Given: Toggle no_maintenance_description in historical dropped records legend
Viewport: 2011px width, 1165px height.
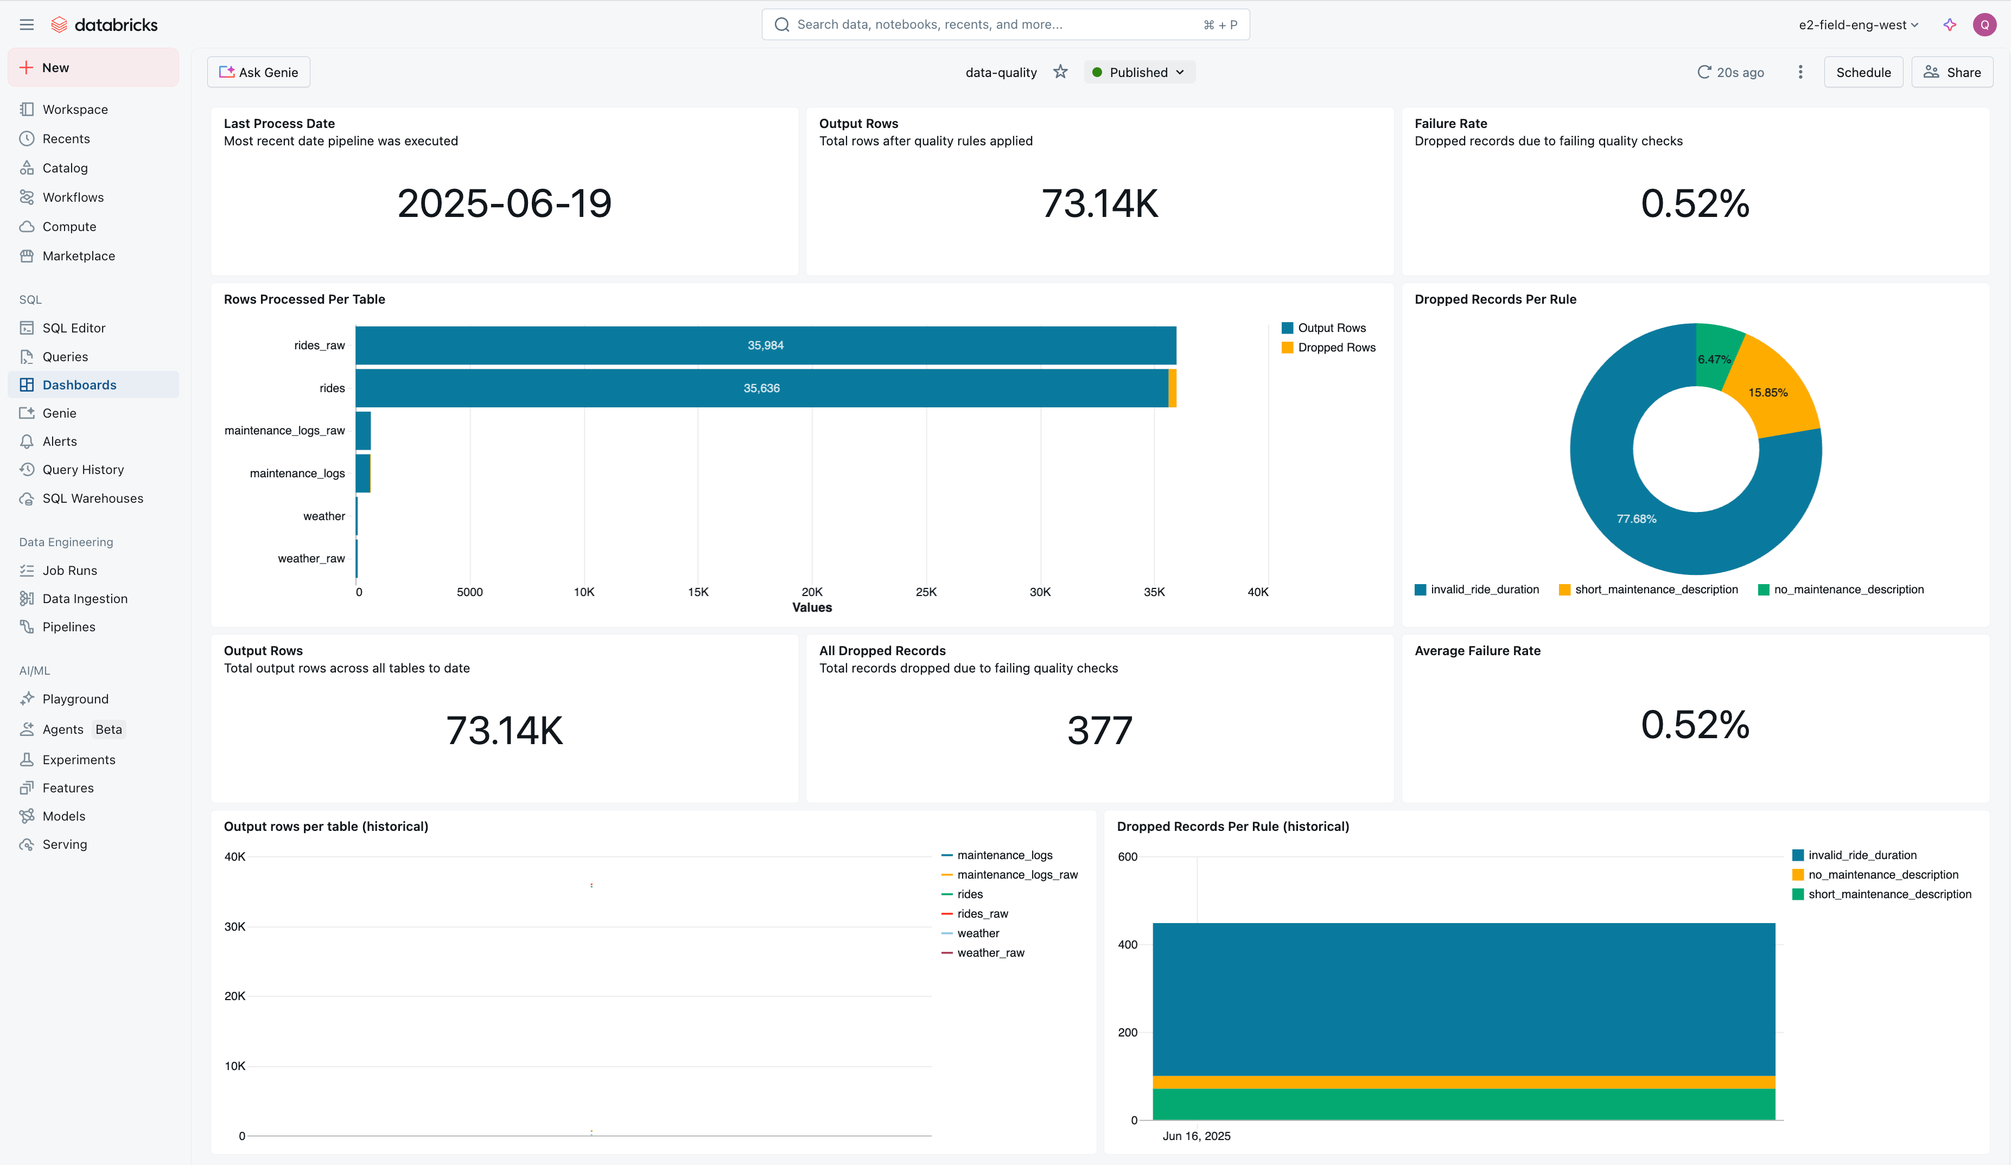Looking at the screenshot, I should (1875, 875).
